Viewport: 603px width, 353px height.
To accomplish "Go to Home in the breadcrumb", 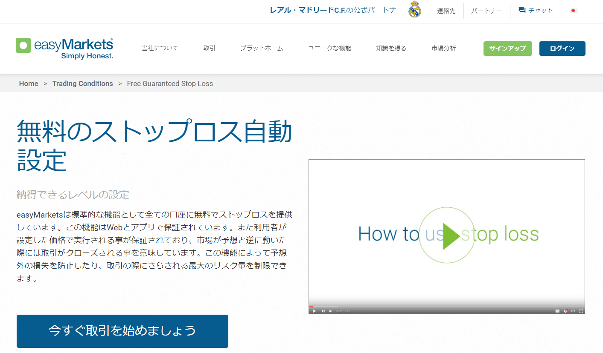I will pyautogui.click(x=29, y=83).
